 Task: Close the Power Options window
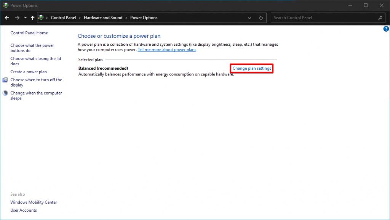(382, 5)
